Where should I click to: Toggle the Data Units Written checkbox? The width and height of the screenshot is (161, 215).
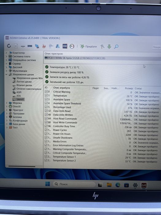pos(46,115)
